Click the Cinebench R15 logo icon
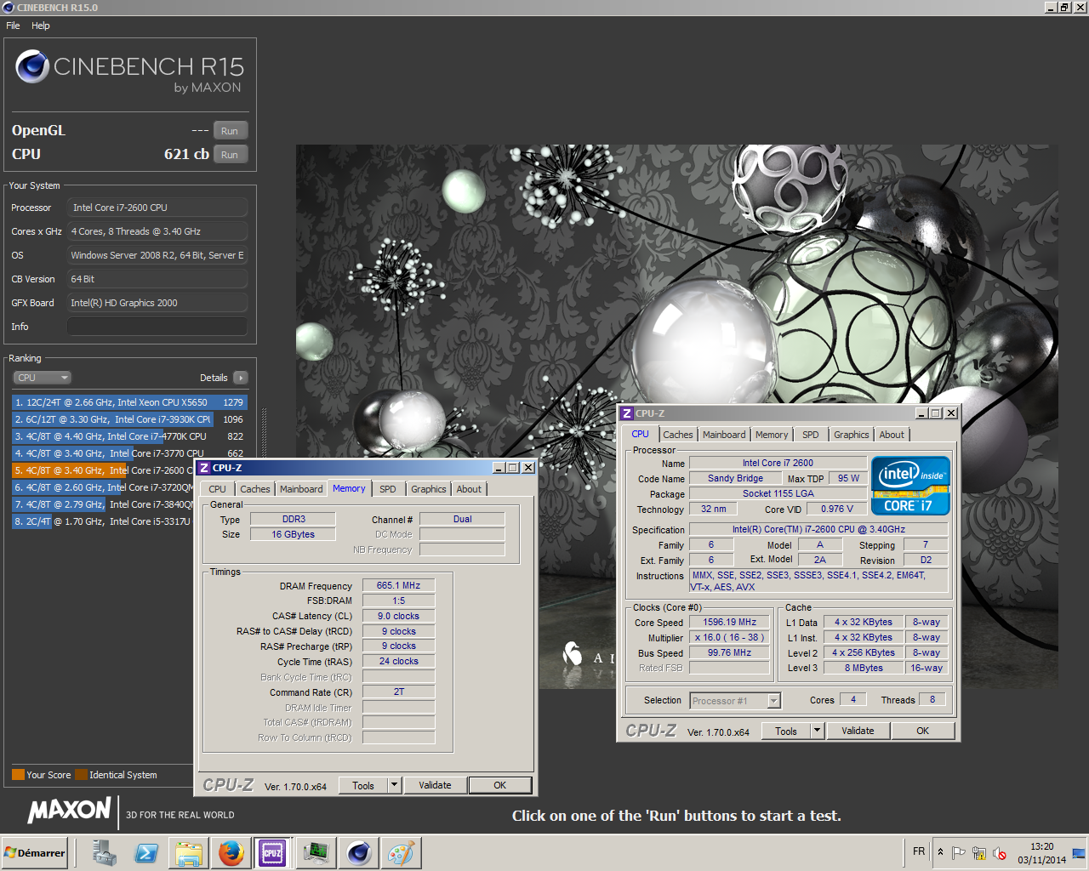This screenshot has height=871, width=1089. pyautogui.click(x=32, y=66)
